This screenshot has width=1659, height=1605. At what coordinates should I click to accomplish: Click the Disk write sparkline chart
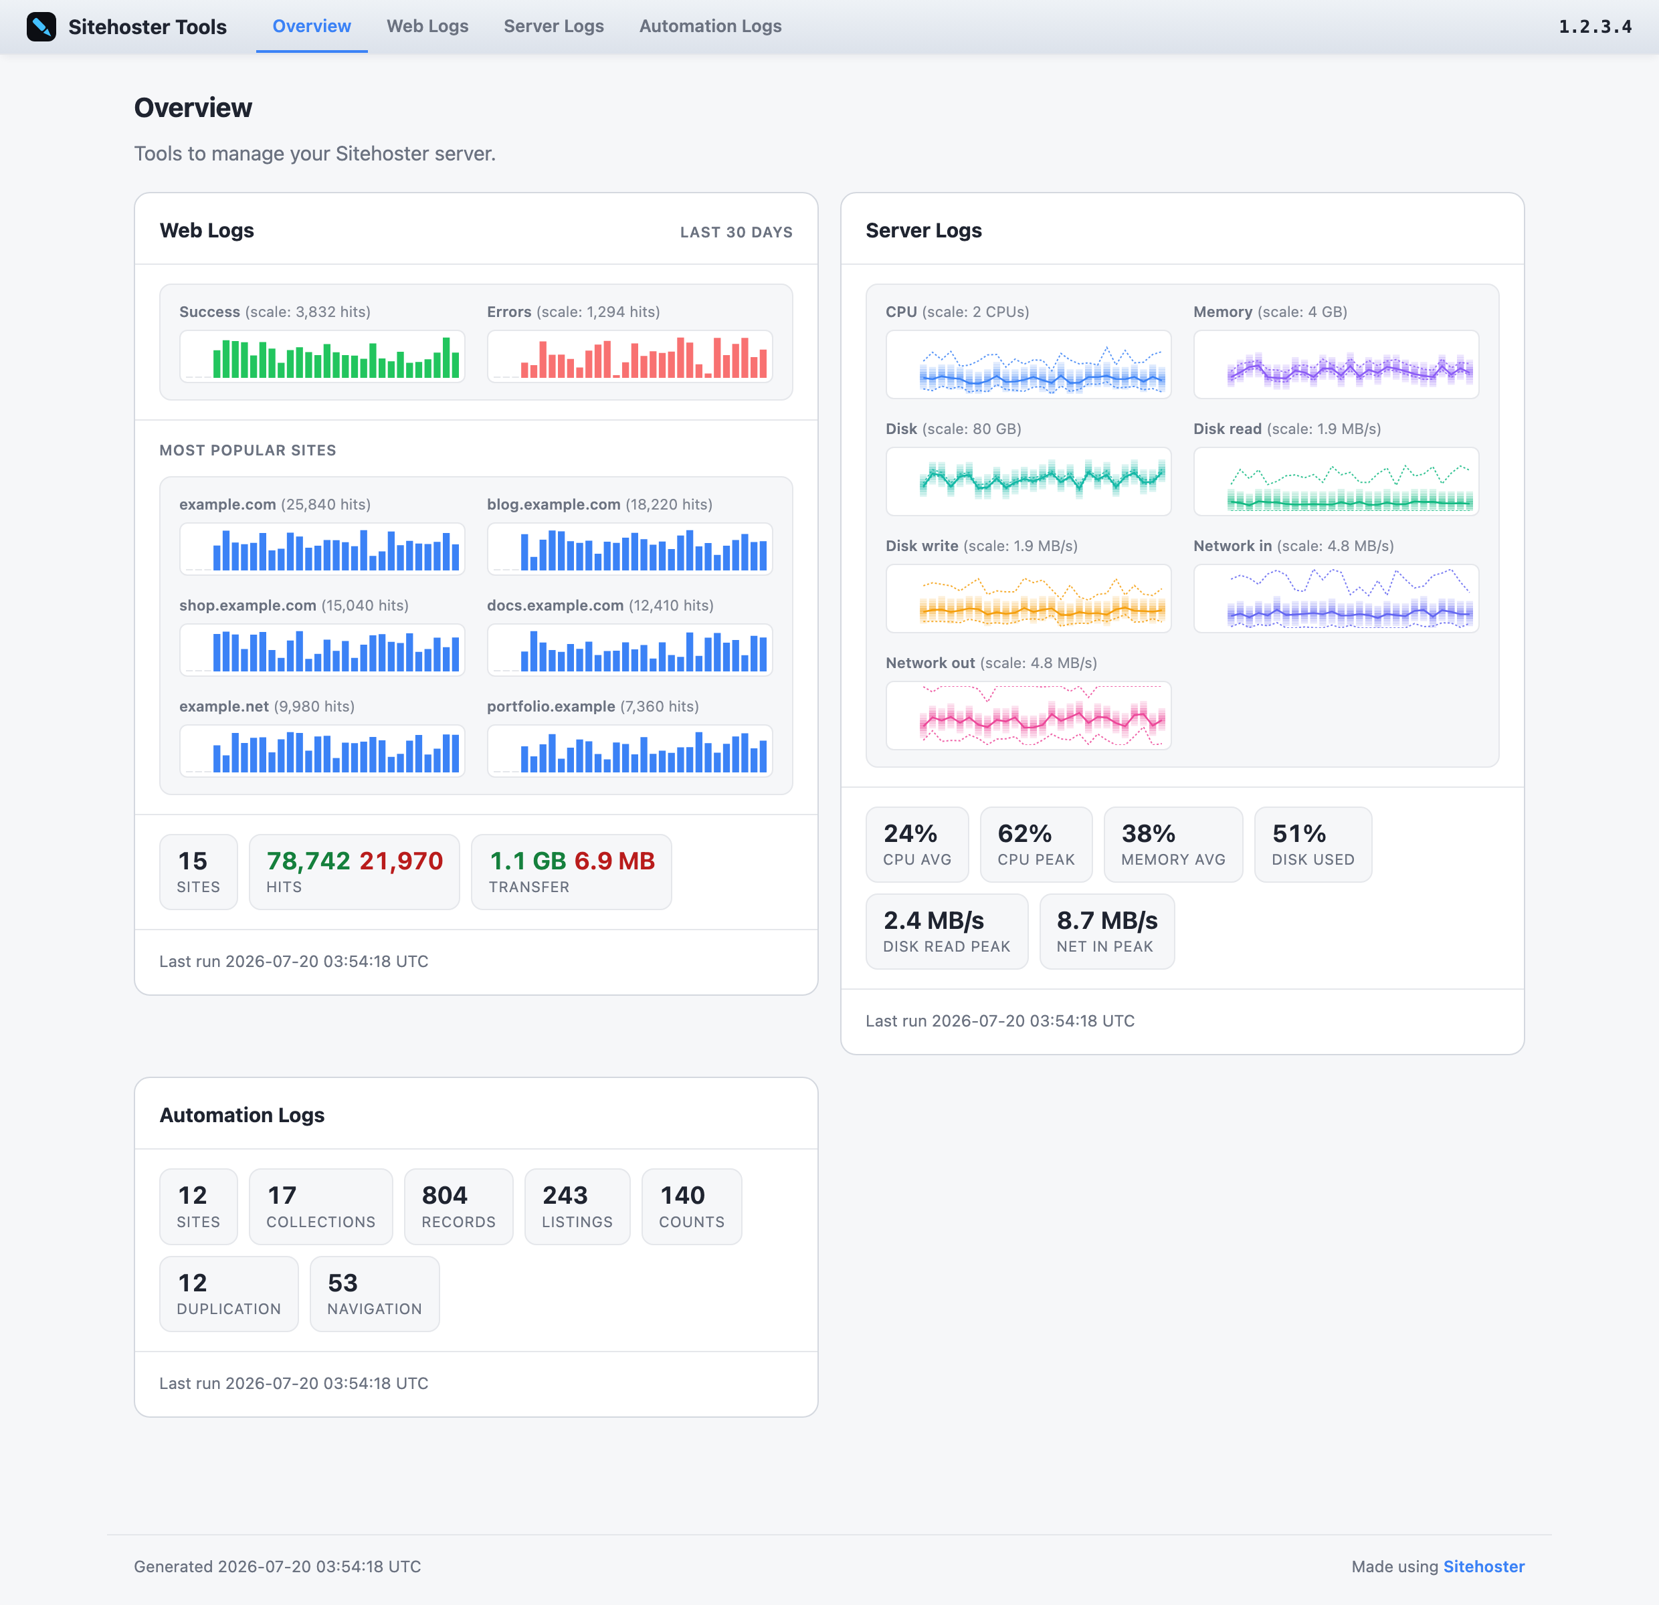1028,598
